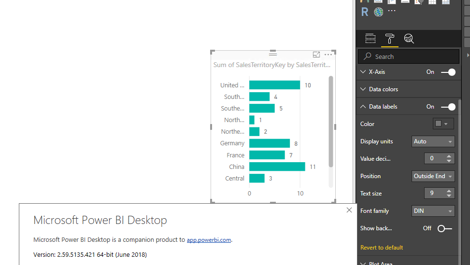Click the Search field in Format pane
This screenshot has width=470, height=265.
point(409,56)
